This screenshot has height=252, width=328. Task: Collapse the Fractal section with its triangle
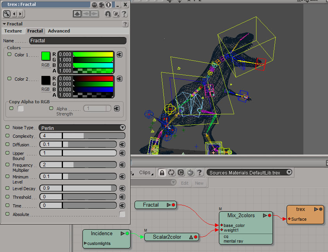pyautogui.click(x=4, y=24)
